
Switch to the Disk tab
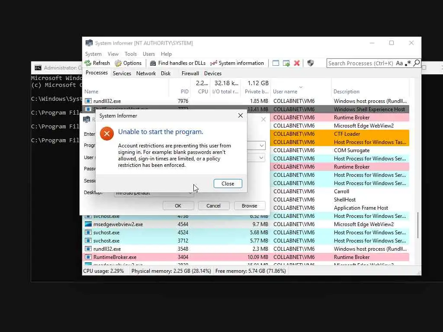tap(166, 73)
